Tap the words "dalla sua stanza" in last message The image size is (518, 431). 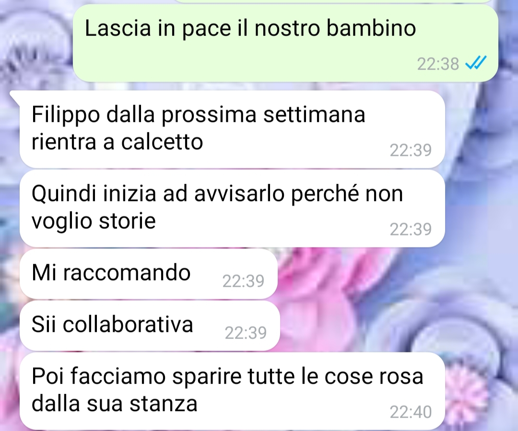coord(114,404)
